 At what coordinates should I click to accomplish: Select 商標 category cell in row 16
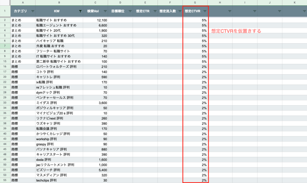pos(23,67)
